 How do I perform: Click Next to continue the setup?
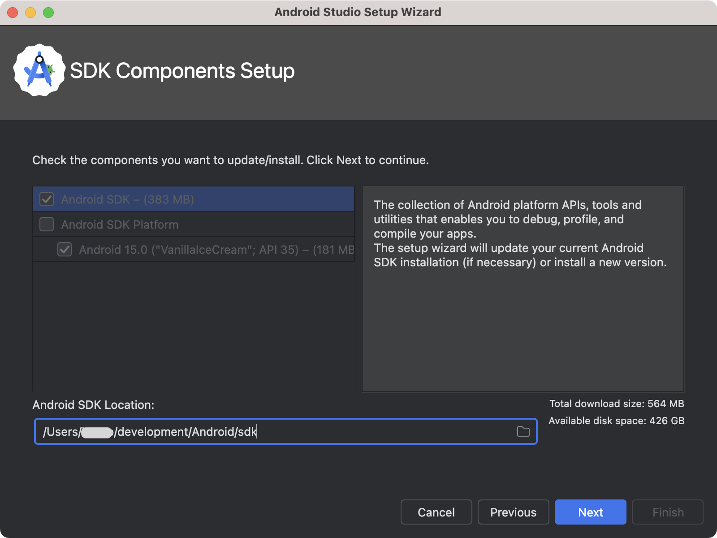pyautogui.click(x=590, y=512)
